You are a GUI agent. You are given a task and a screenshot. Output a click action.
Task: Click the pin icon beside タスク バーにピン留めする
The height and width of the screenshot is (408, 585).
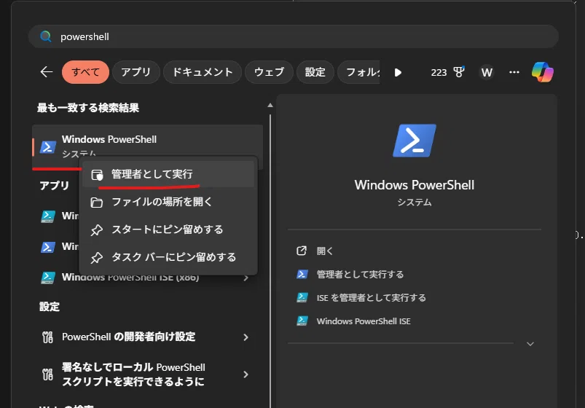pyautogui.click(x=97, y=258)
